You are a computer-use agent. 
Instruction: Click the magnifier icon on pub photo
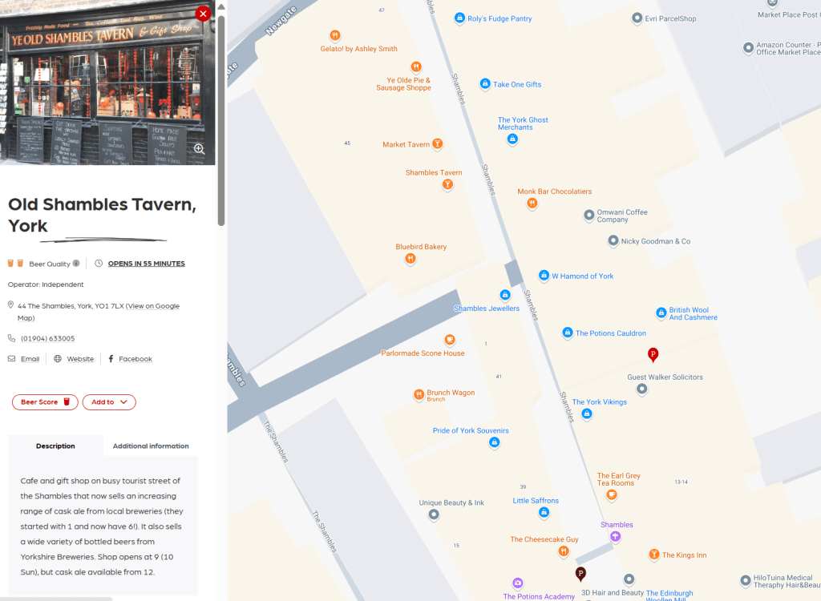199,149
